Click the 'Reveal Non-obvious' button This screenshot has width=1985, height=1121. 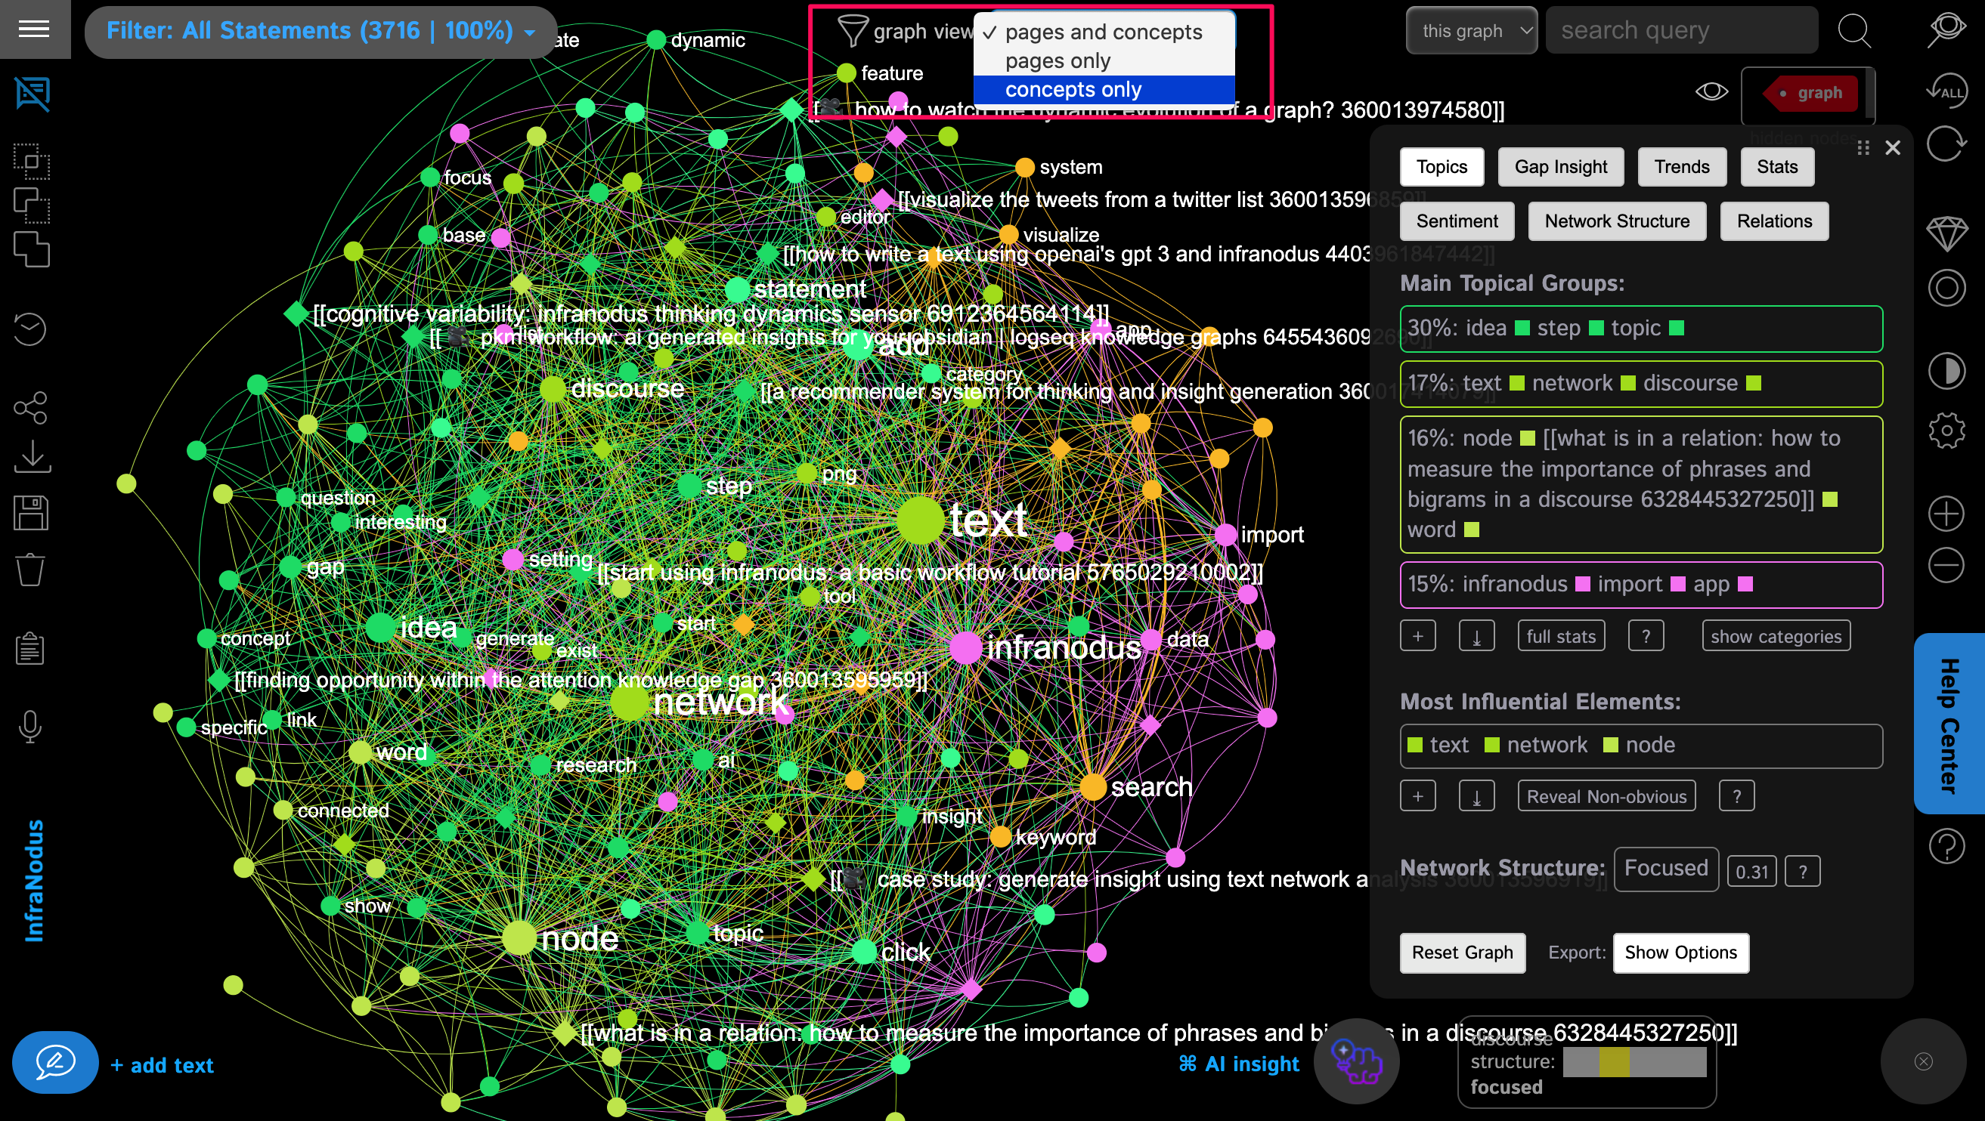pos(1606,796)
